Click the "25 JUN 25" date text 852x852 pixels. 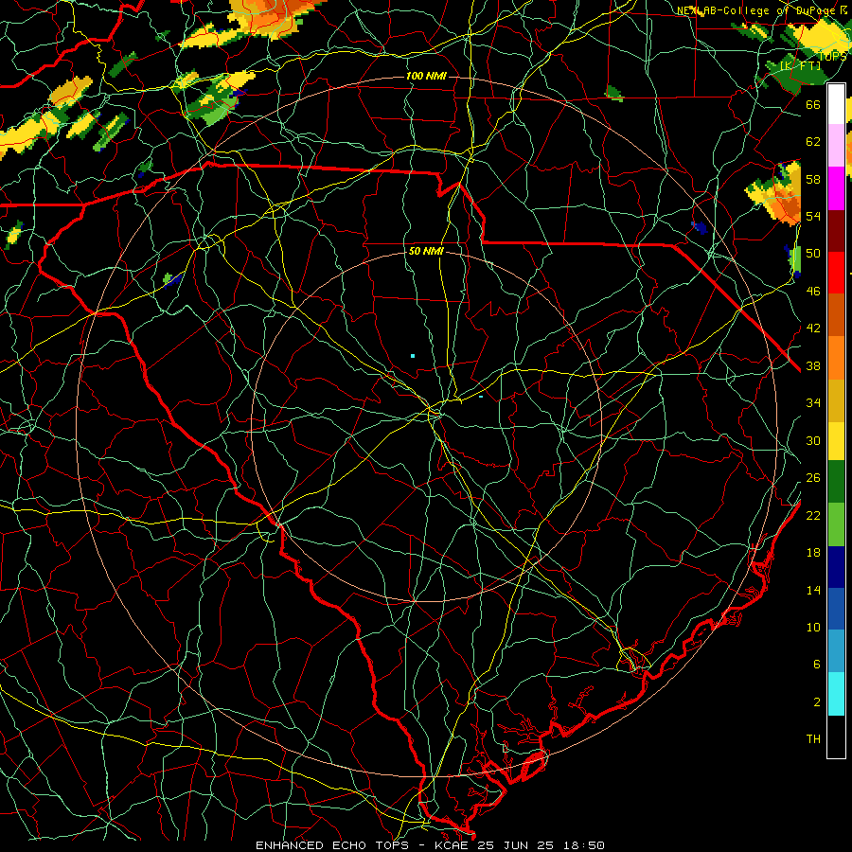[515, 845]
